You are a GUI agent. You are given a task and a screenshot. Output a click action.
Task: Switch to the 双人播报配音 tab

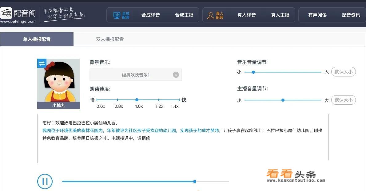(x=110, y=39)
